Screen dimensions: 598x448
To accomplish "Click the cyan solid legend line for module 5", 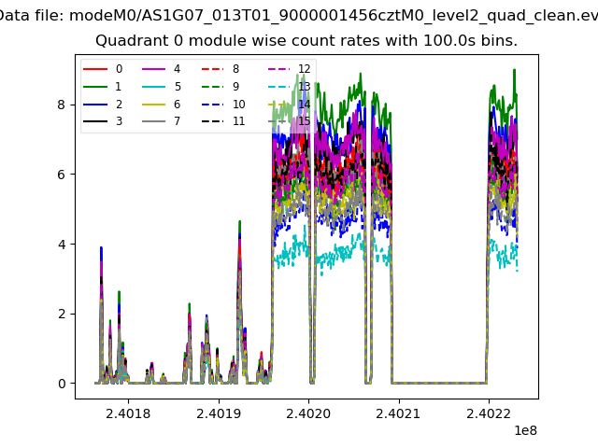I will click(x=154, y=87).
